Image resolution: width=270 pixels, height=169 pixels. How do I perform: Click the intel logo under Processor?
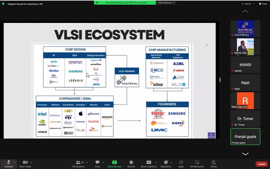[x=42, y=114]
